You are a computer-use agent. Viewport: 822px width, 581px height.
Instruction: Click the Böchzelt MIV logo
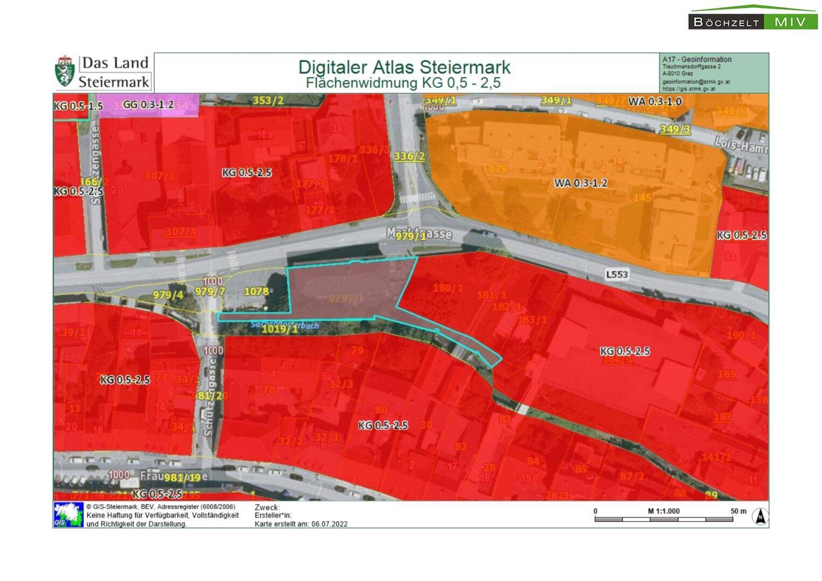(x=753, y=19)
